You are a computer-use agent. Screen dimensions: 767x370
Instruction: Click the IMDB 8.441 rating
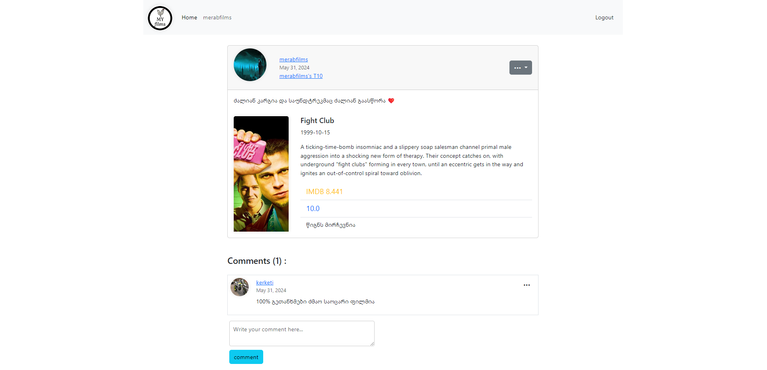(324, 192)
